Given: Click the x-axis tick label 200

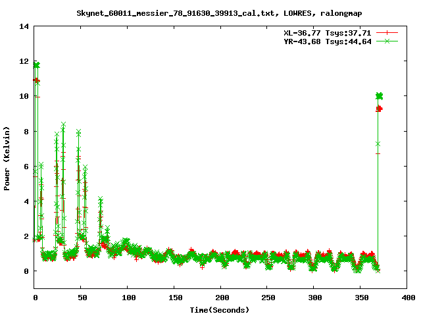Looking at the screenshot, I should click(222, 298).
